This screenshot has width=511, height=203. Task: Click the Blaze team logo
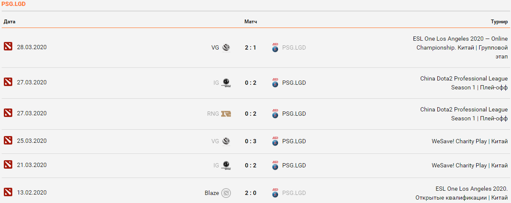[226, 193]
